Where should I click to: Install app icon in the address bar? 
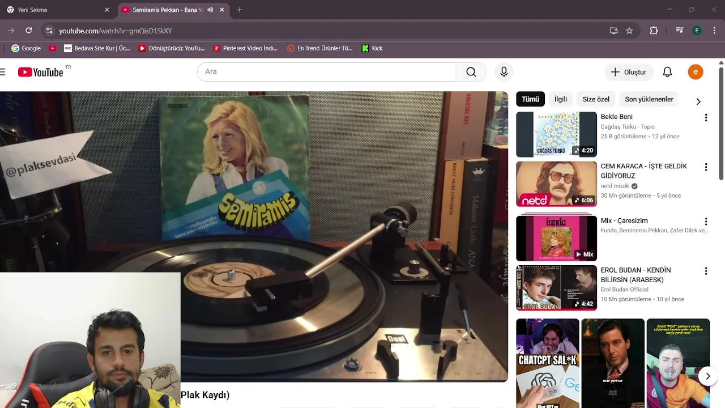point(613,31)
